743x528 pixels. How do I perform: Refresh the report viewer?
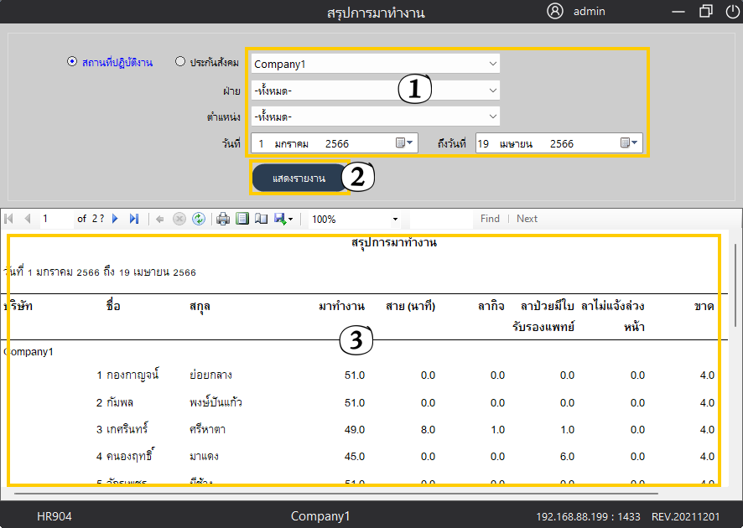[x=198, y=219]
